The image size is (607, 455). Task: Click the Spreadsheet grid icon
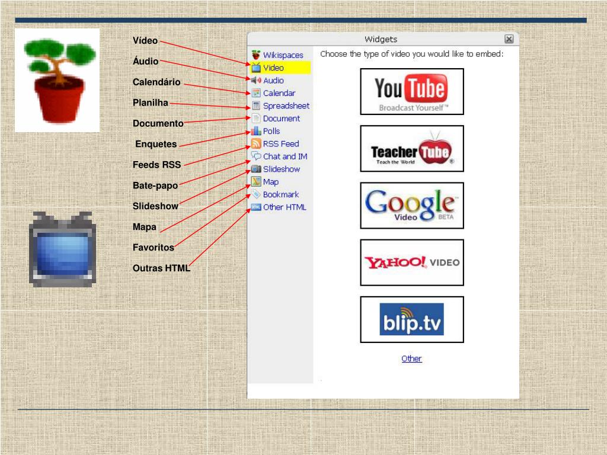point(256,105)
